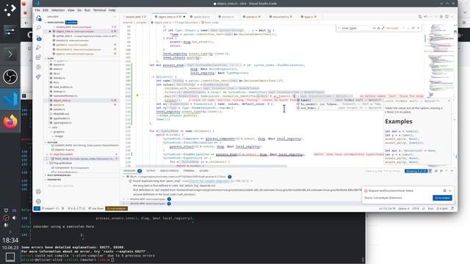Click the Live Share status bar item
470x264 pixels.
coord(96,208)
